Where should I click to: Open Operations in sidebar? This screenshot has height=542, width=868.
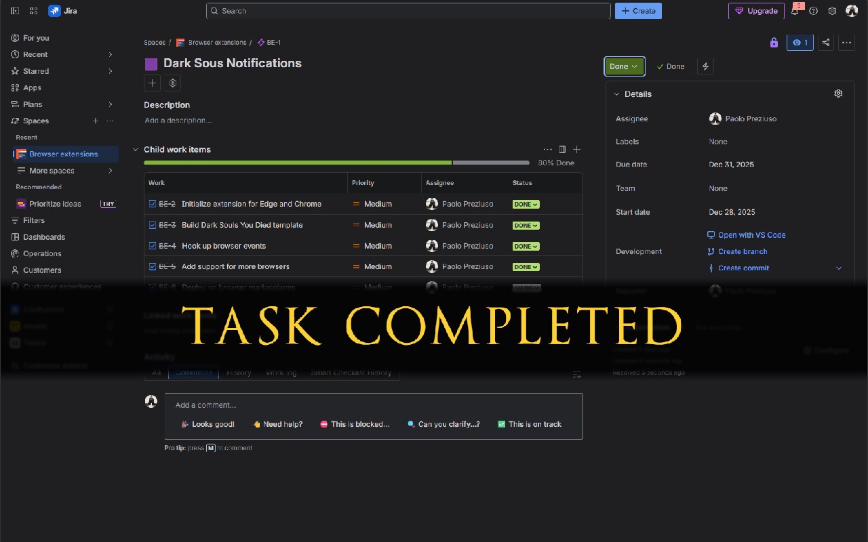62,253
